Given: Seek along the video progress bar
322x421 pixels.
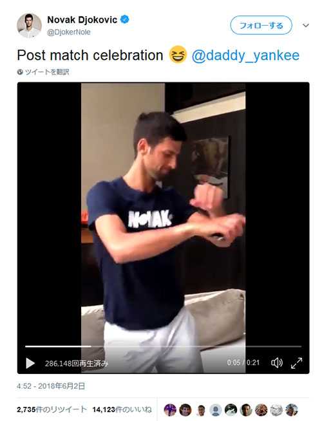Looking at the screenshot, I should click(x=164, y=346).
